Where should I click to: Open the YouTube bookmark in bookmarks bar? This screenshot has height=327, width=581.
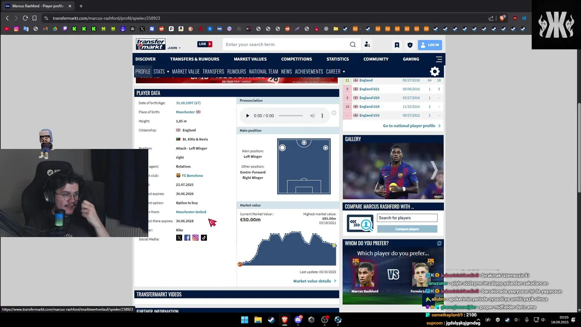(x=6, y=29)
